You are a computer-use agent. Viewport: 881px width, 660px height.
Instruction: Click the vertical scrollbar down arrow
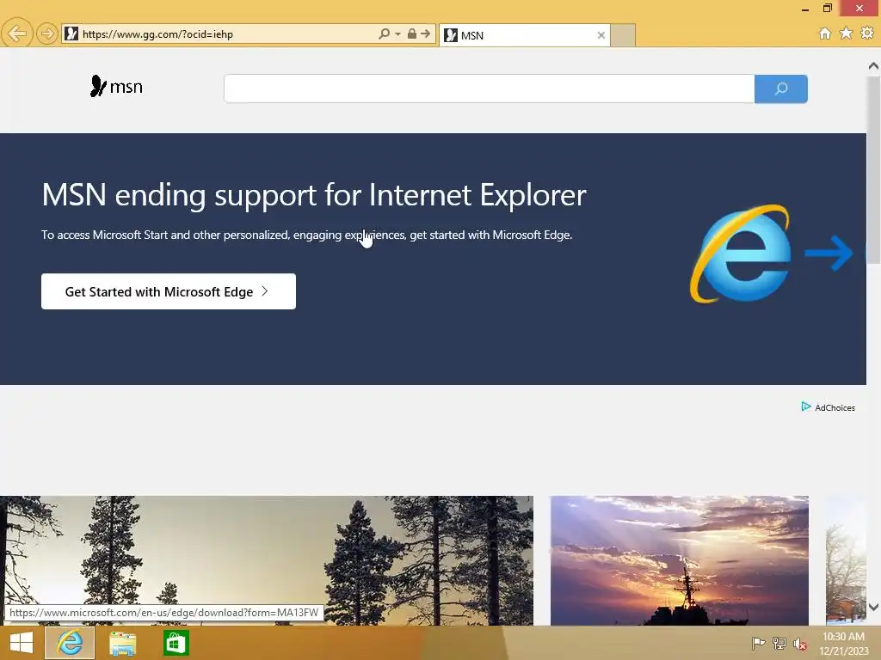tap(873, 607)
